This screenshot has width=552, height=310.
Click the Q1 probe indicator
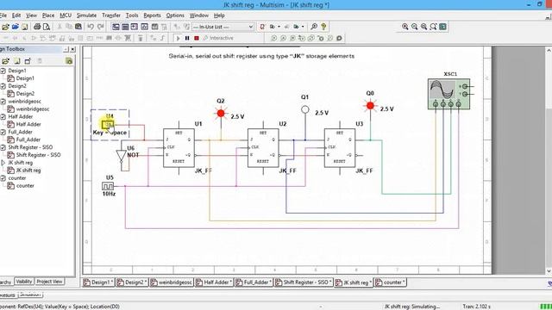[x=305, y=109]
